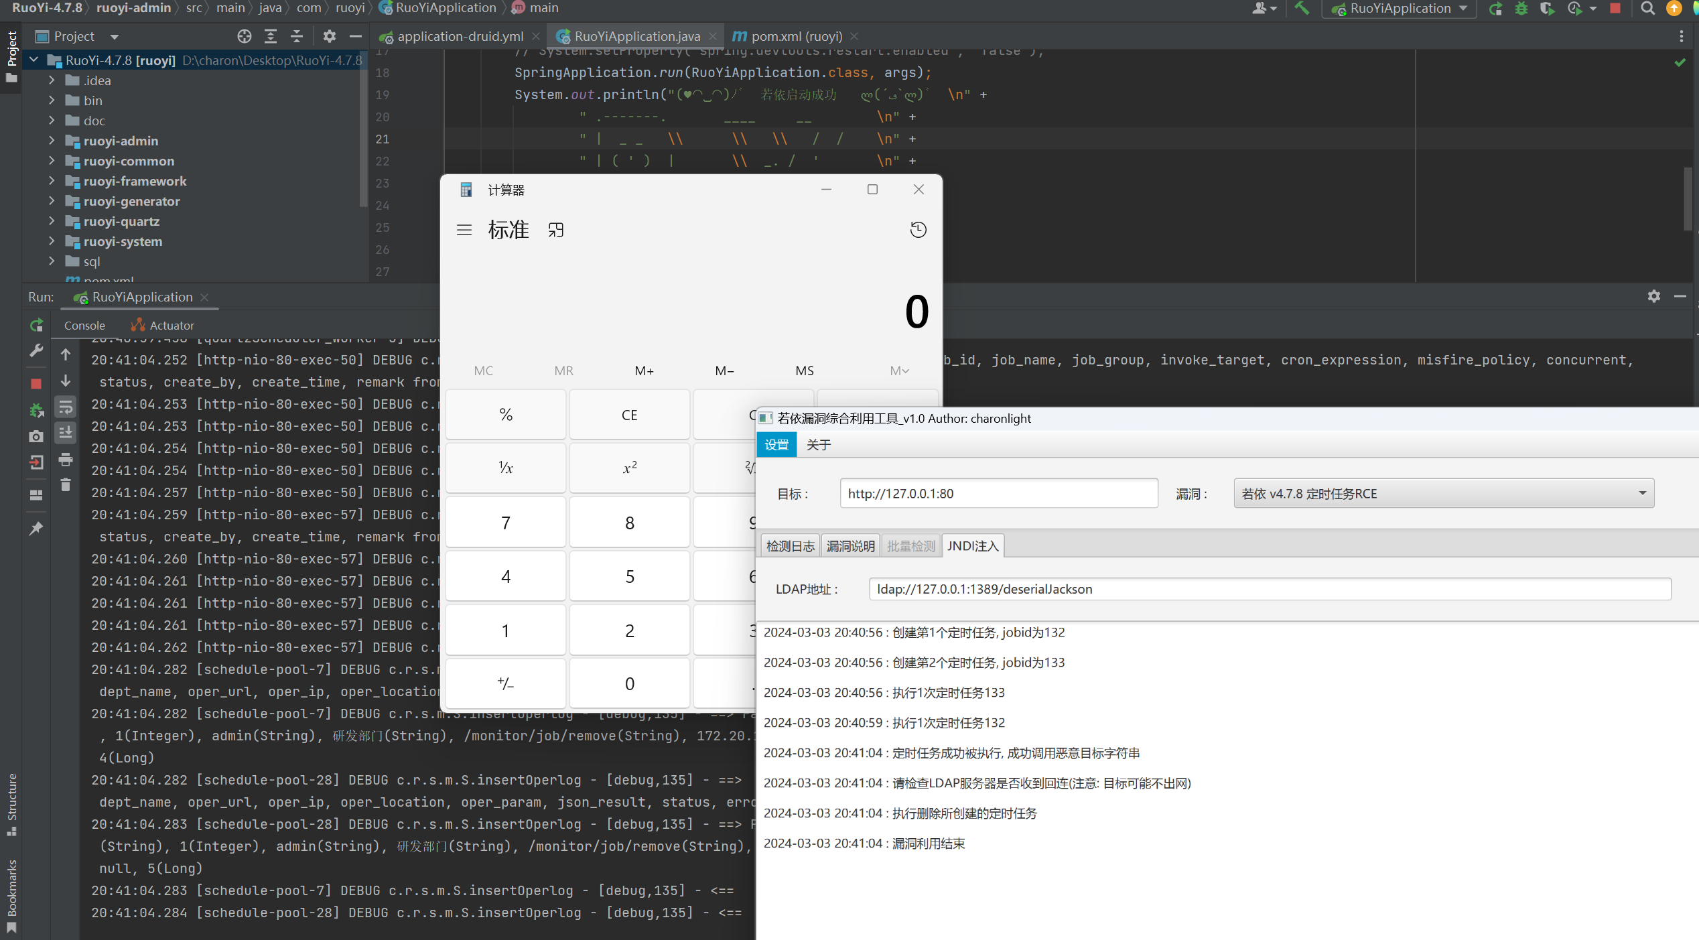Switch to application-druid.yml editor tab
Screen dimensions: 1699x940
click(x=460, y=36)
